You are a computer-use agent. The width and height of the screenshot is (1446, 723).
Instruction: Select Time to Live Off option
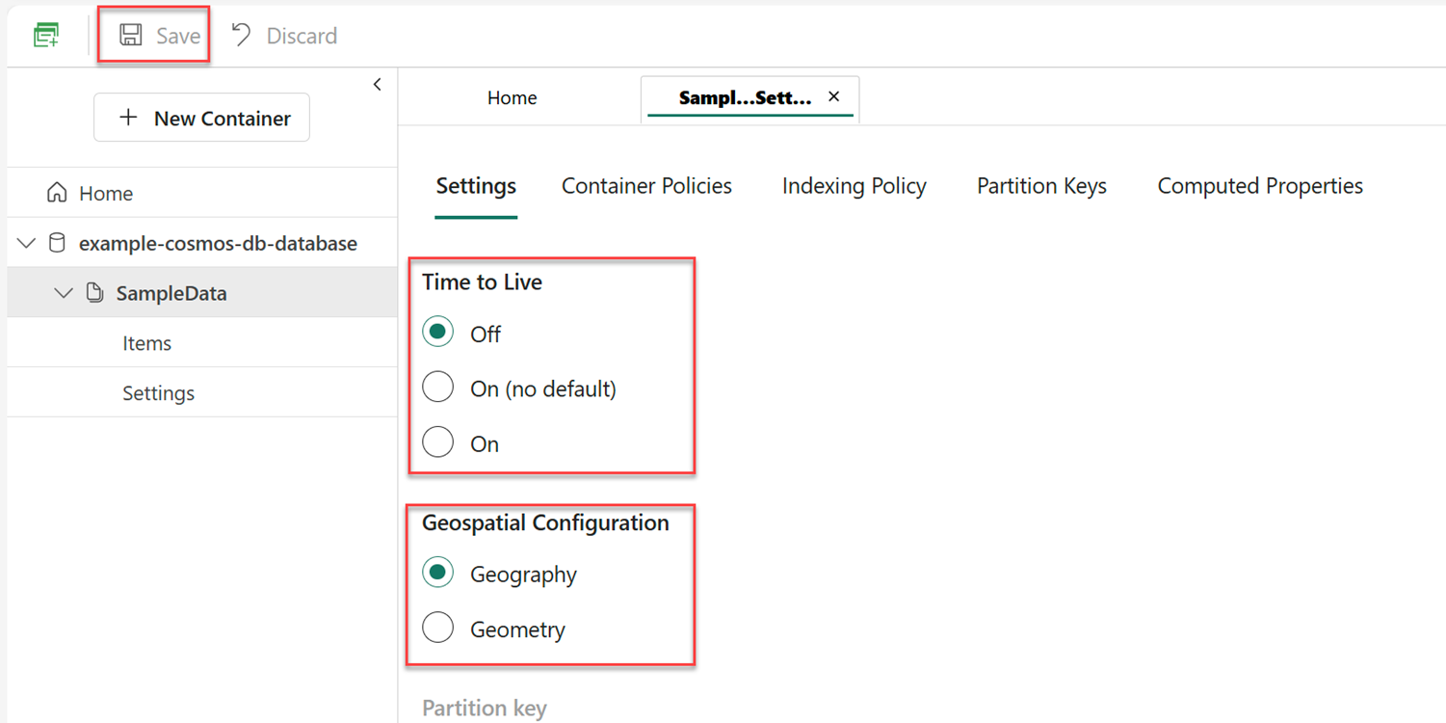pyautogui.click(x=438, y=333)
